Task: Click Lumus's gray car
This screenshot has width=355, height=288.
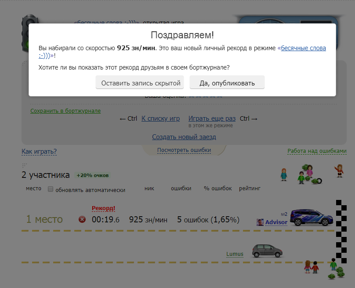Action: (267, 251)
